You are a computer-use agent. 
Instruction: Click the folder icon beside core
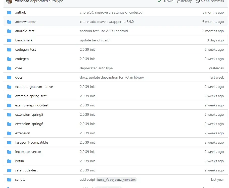click(x=10, y=68)
